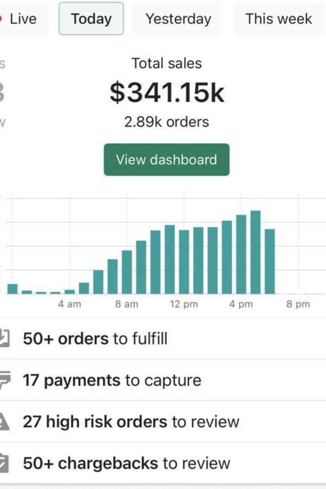This screenshot has width=326, height=489.
Task: Tap the high risk warning icon
Action: 4,422
